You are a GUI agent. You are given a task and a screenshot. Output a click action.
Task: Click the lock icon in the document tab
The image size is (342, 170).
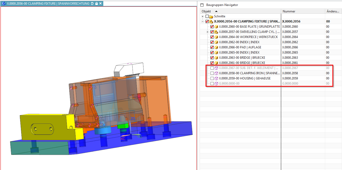tap(96, 4)
